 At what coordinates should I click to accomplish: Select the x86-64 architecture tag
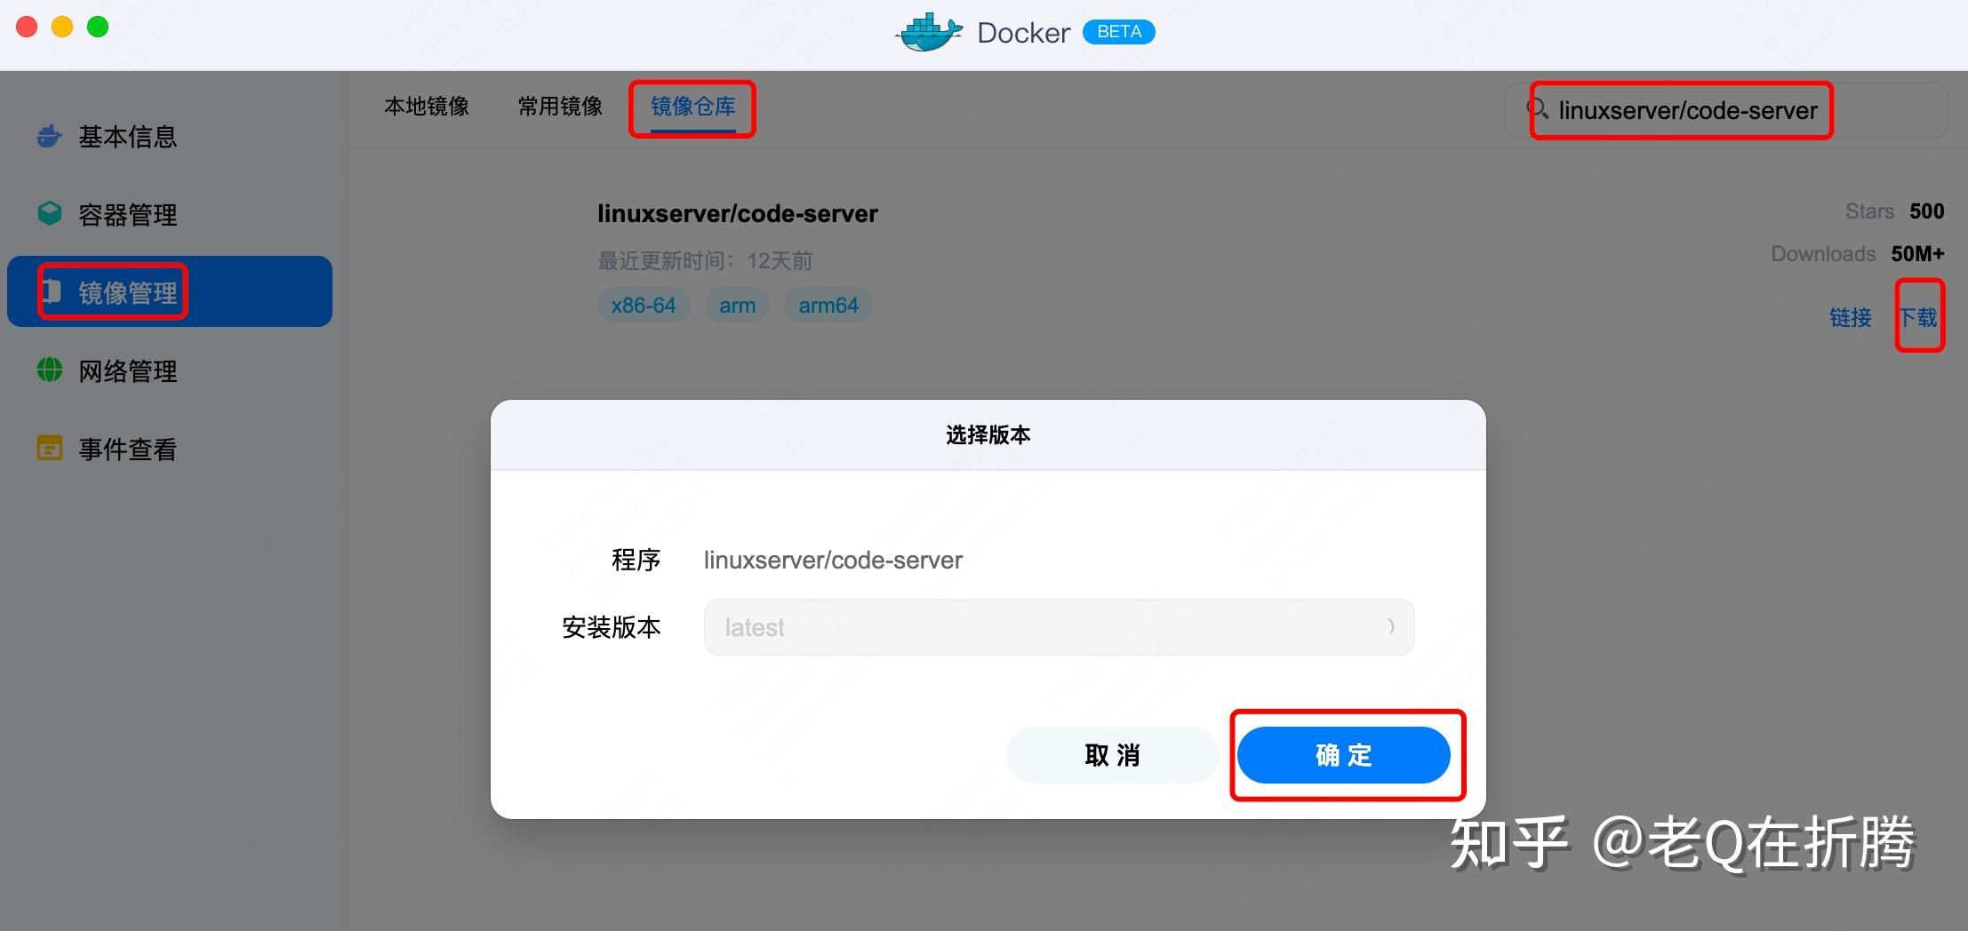[x=644, y=304]
